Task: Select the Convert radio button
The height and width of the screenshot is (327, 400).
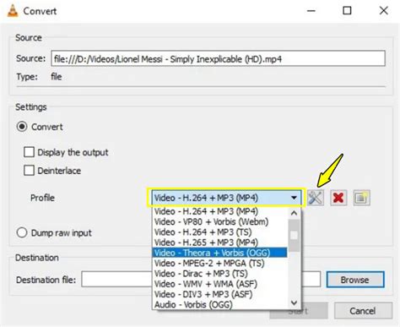Action: coord(22,127)
